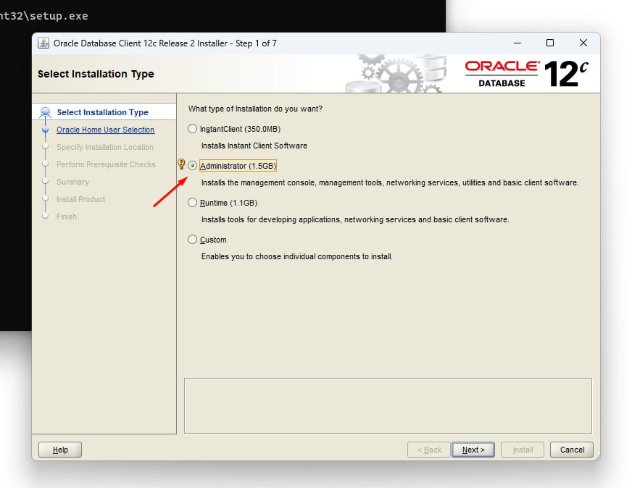The image size is (632, 488).
Task: Click the 'Select Installation Type' page heading
Action: tap(96, 74)
